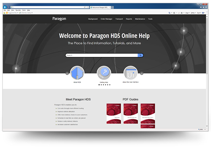Viewport: 211px width, 147px height.
Task: Click the page scrollbar up arrow
Action: pos(207,16)
